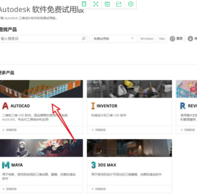Open the Inventor machinery thumbnail
Screen dimensions: 197x195
[129, 89]
